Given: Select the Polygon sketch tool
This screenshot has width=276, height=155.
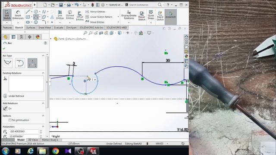Looking at the screenshot, I should point(36,22).
